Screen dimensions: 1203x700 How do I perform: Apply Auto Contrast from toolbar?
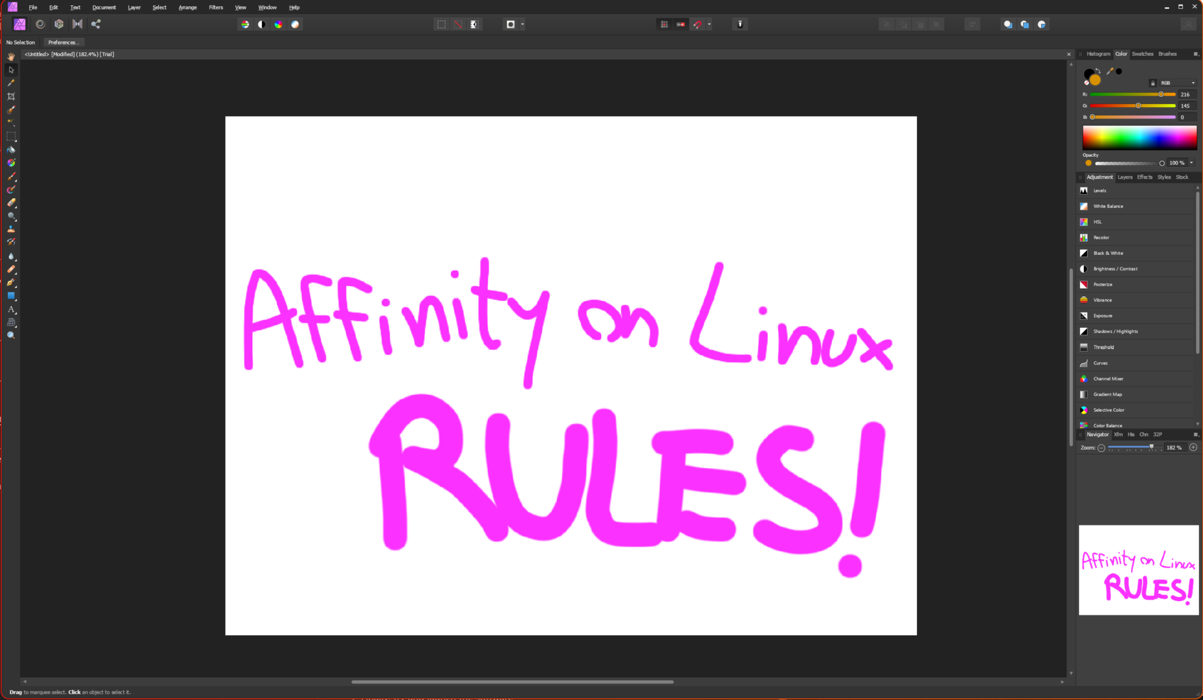point(262,24)
